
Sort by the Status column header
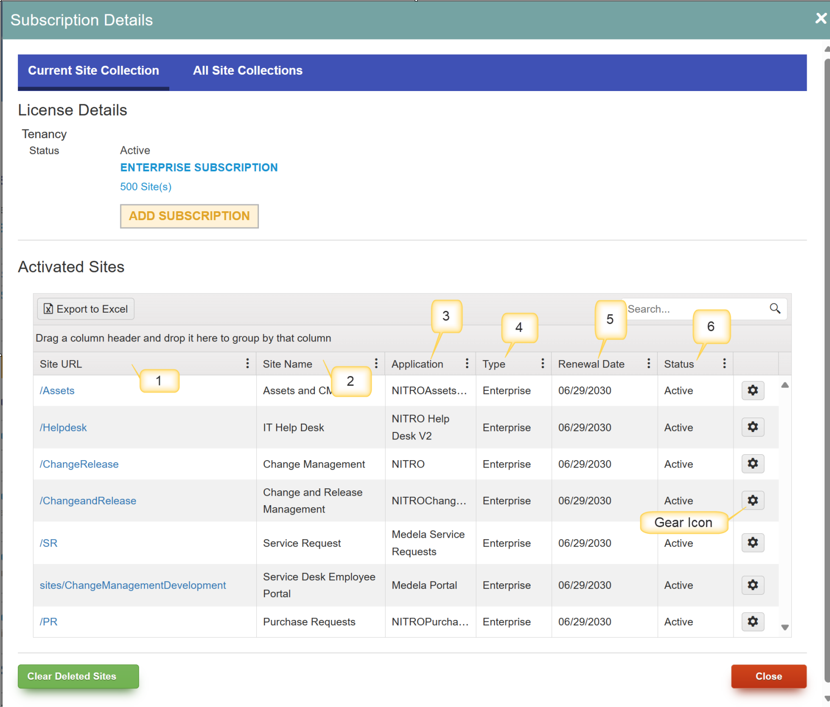pos(679,364)
